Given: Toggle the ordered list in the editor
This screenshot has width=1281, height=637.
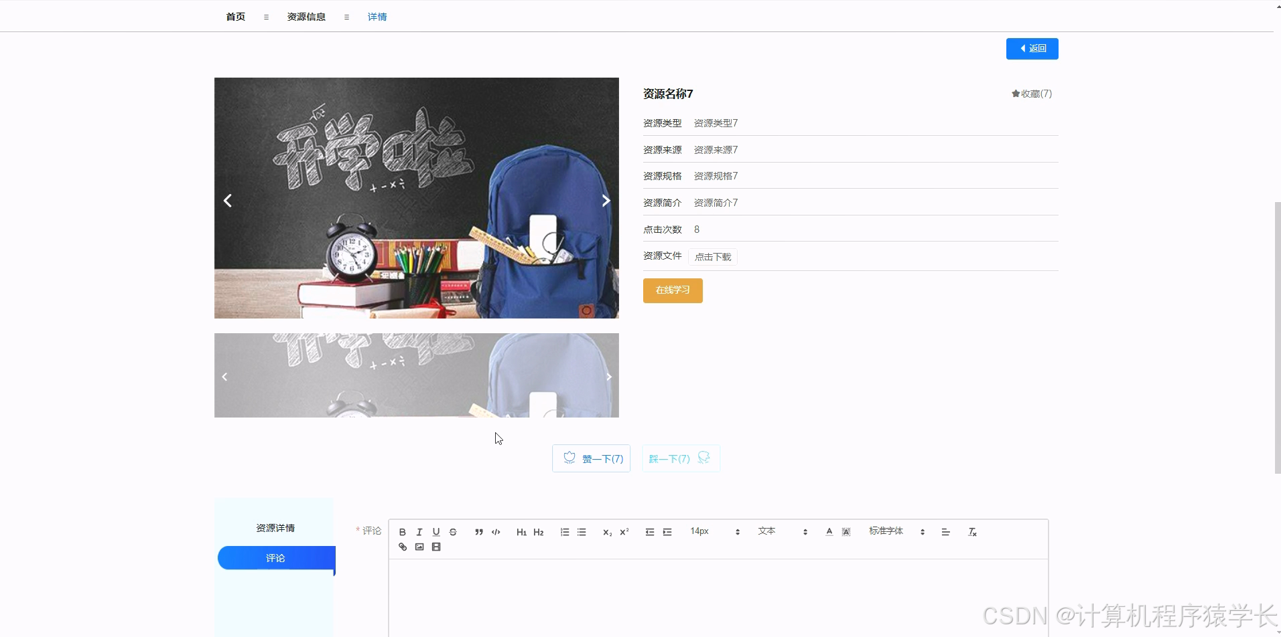Looking at the screenshot, I should click(x=564, y=531).
